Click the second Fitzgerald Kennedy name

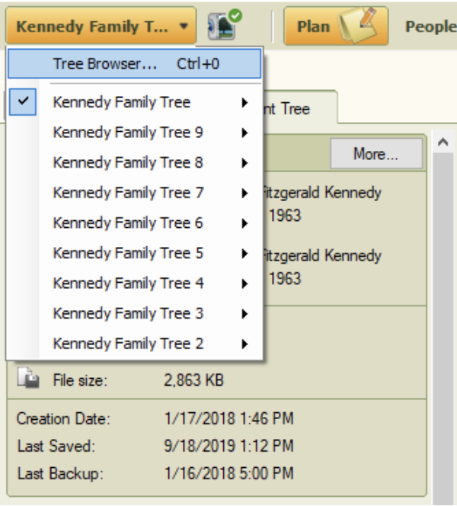[x=322, y=255]
